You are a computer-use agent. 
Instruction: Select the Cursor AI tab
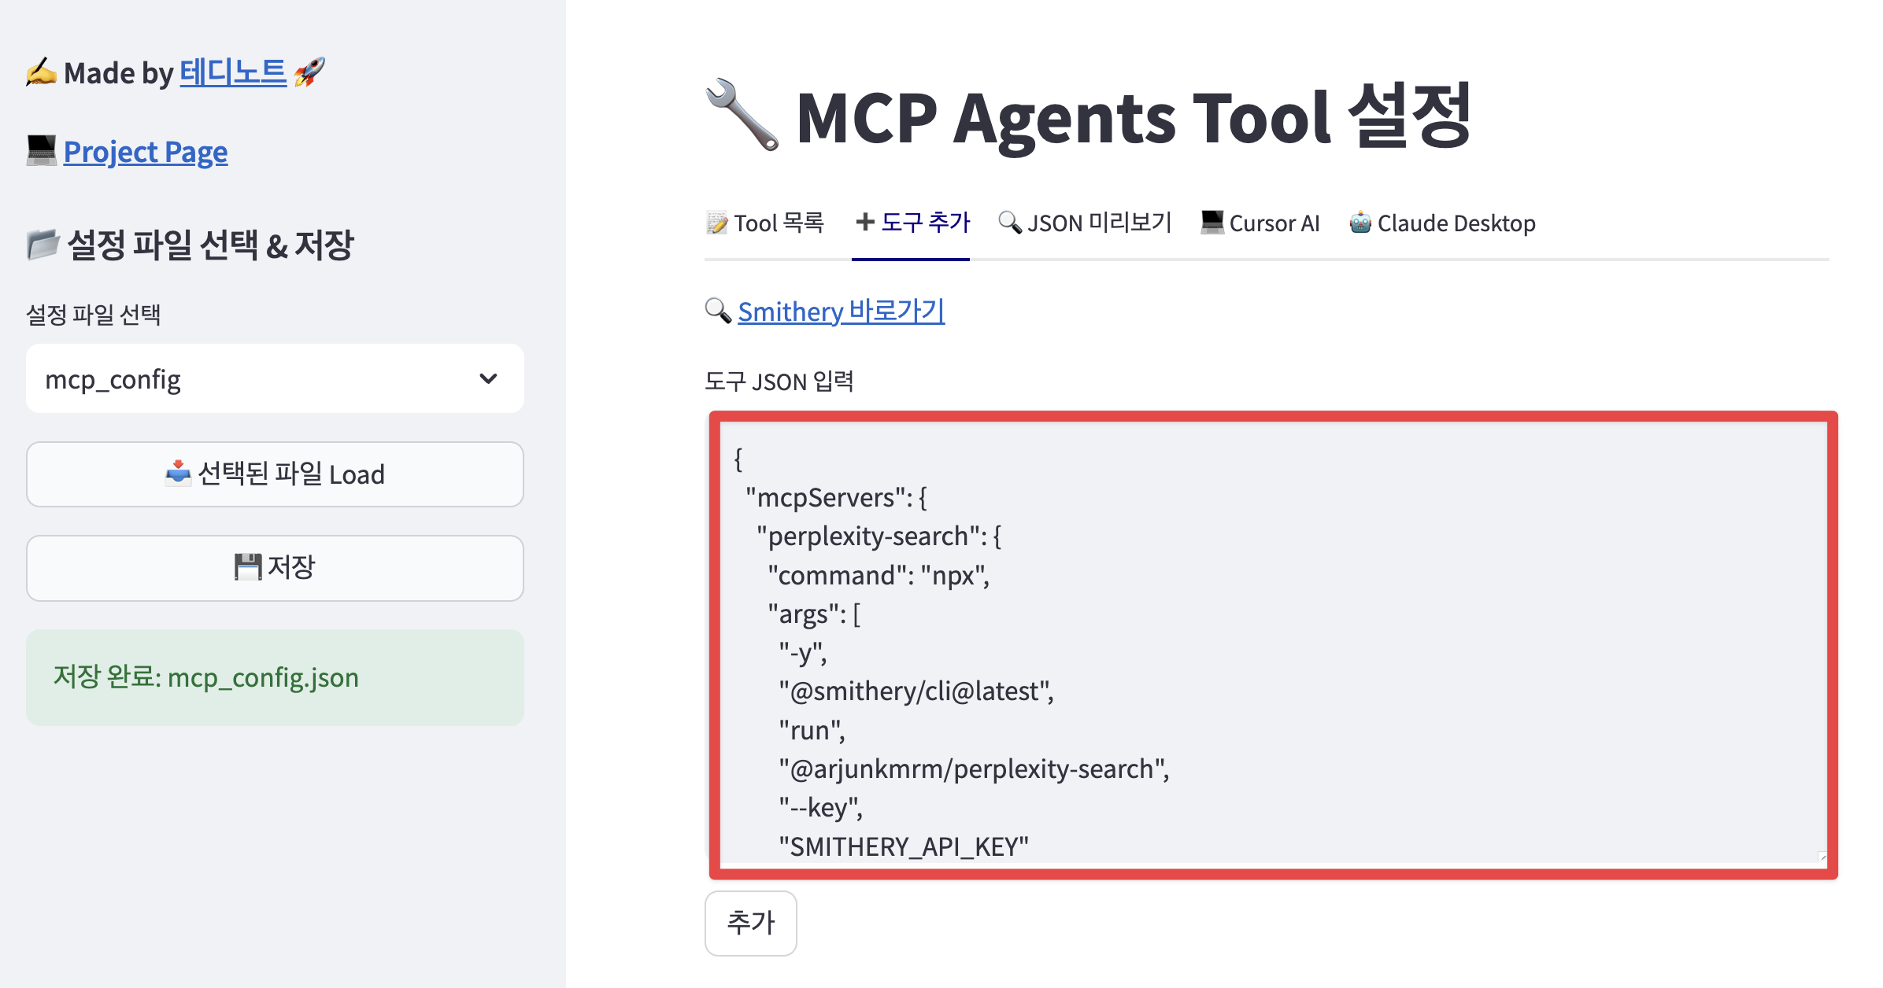pos(1260,223)
